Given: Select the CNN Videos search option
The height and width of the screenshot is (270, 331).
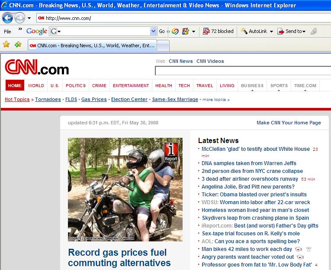Looking at the screenshot, I should pos(210,61).
